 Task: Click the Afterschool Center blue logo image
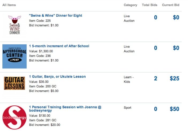coord(14,56)
